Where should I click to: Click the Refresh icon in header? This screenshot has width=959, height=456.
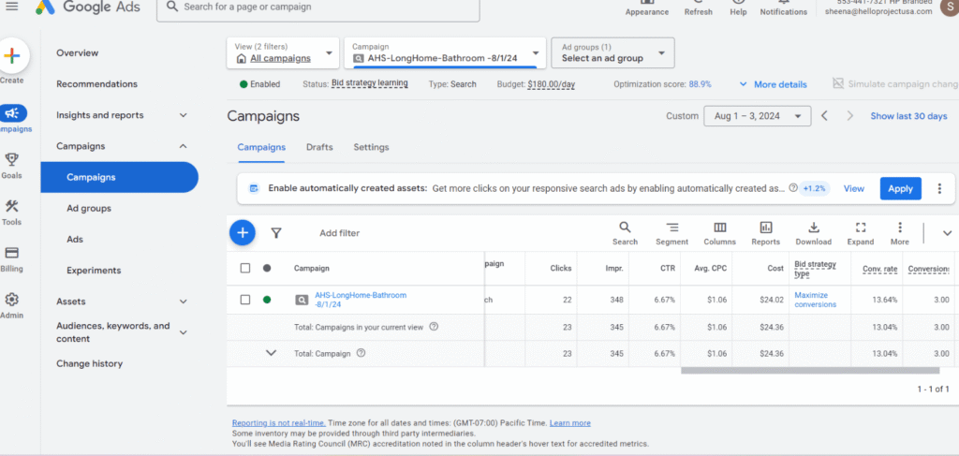(699, 3)
